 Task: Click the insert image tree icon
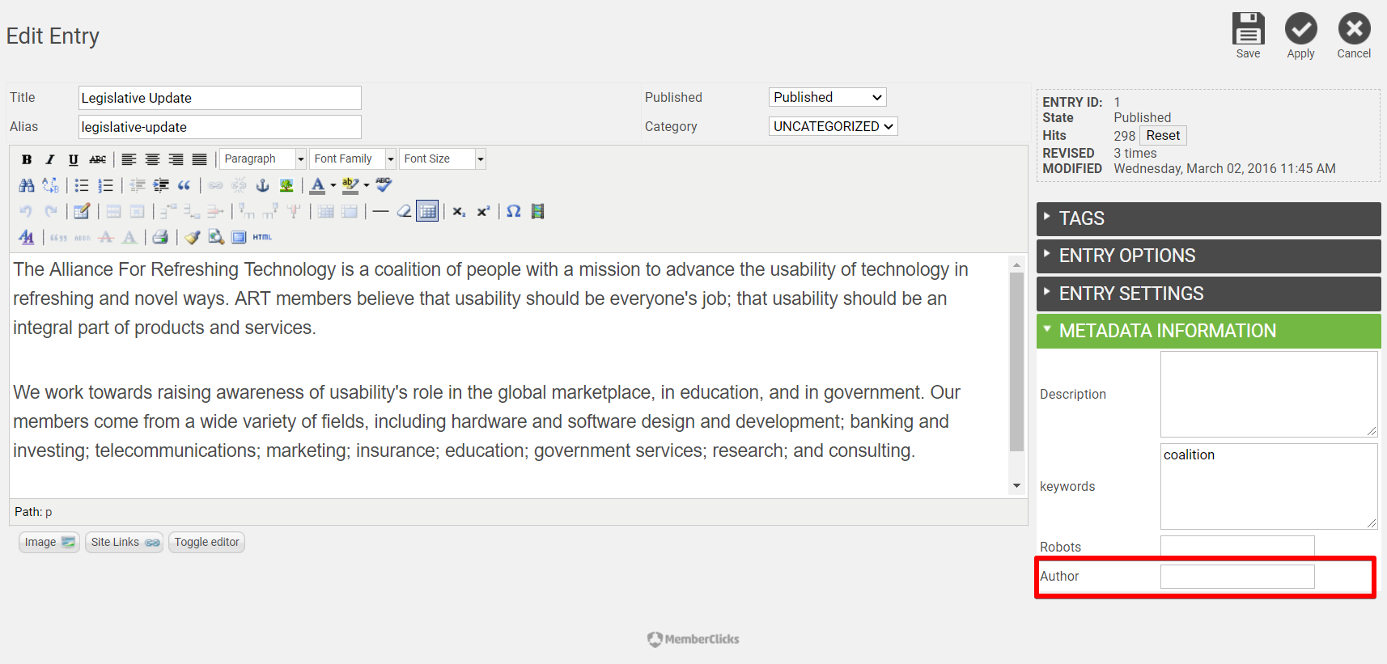286,185
